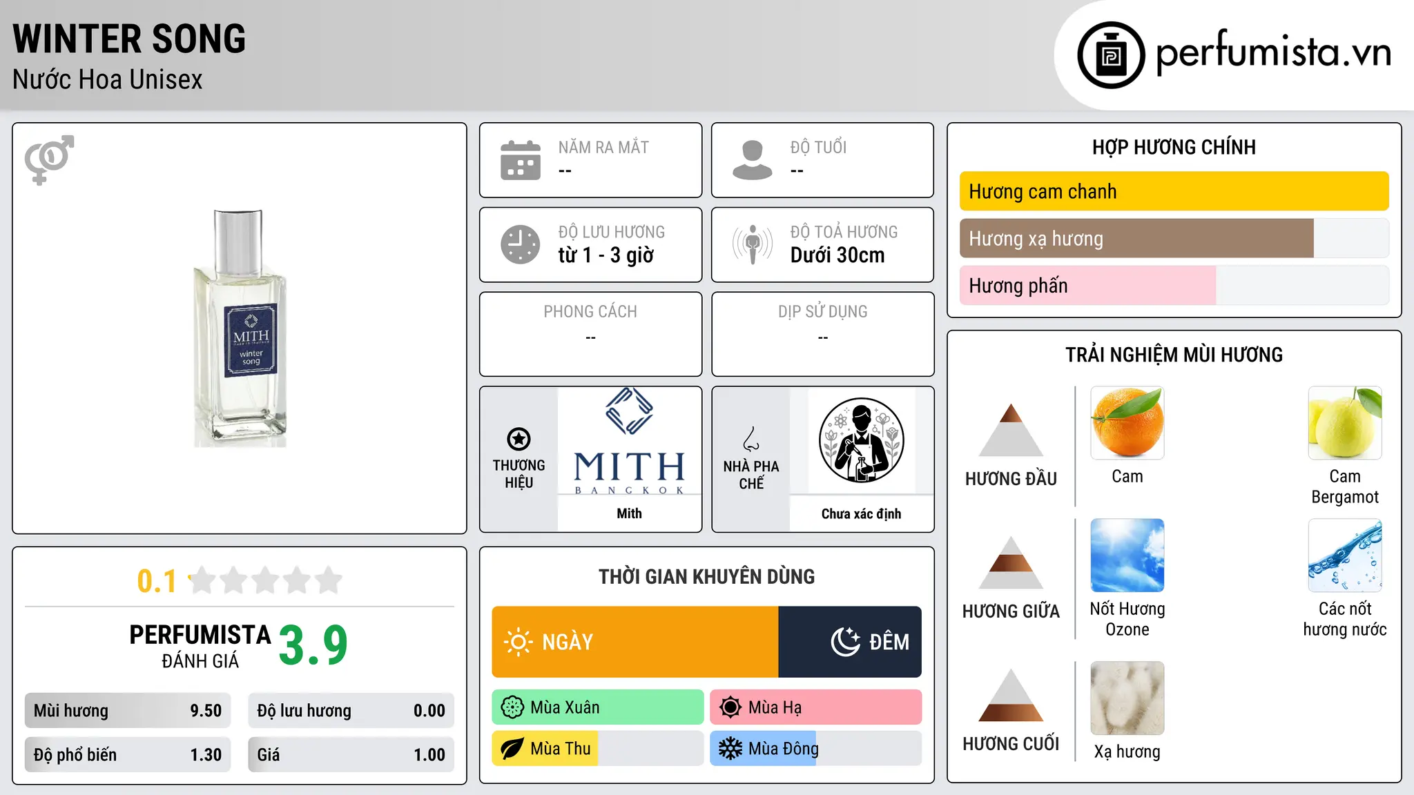The width and height of the screenshot is (1414, 795).
Task: Click the clock icon for Độ Lưu Hương
Action: point(521,244)
